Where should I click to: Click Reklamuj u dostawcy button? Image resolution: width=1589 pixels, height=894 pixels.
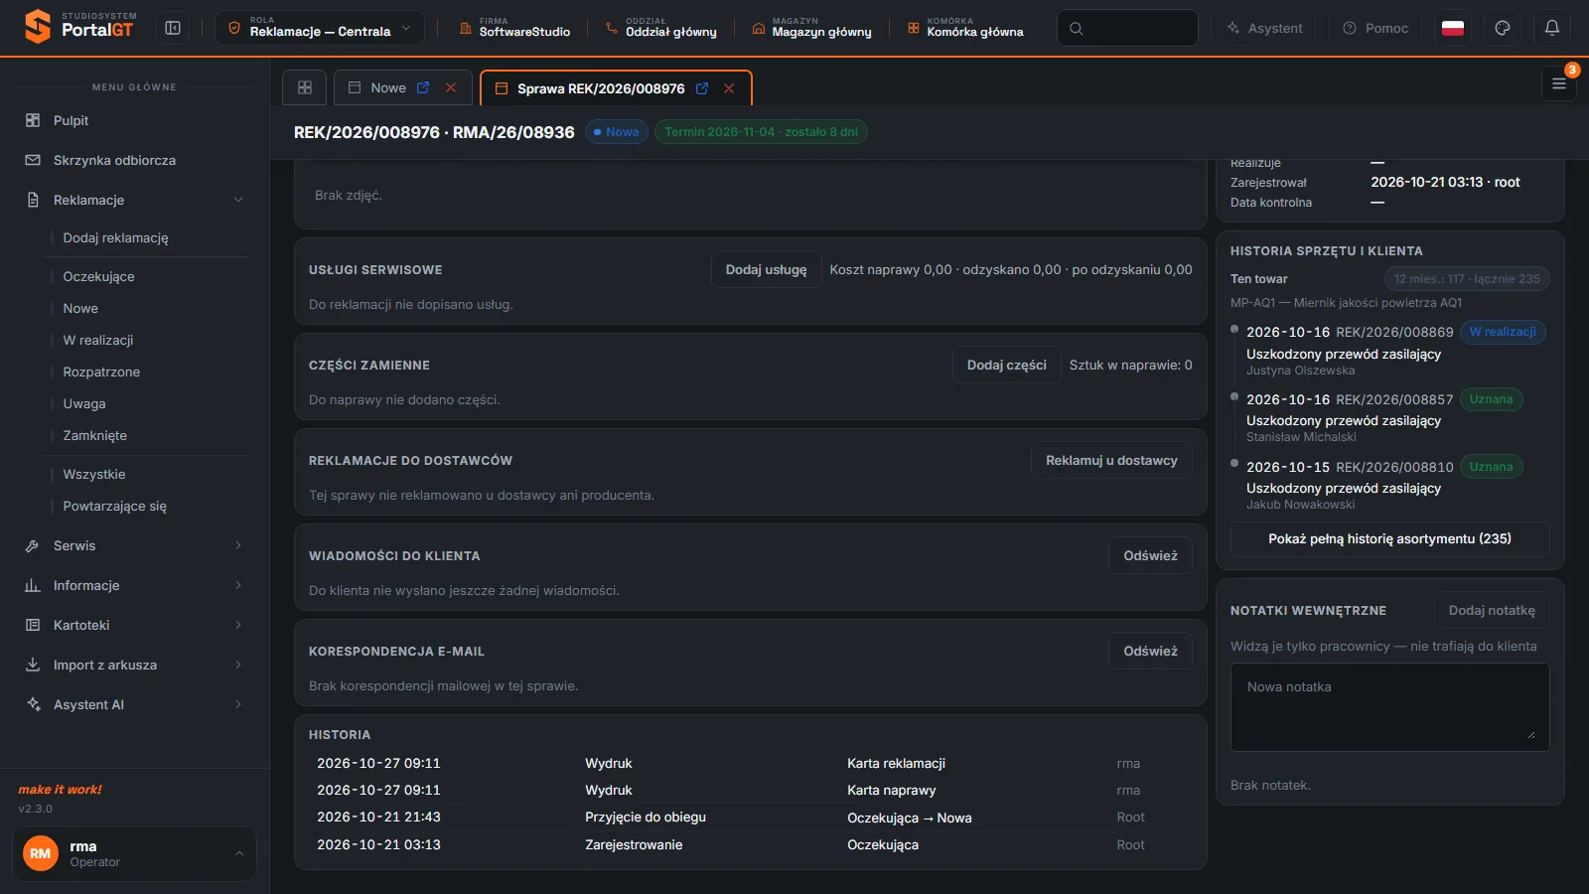(x=1111, y=460)
